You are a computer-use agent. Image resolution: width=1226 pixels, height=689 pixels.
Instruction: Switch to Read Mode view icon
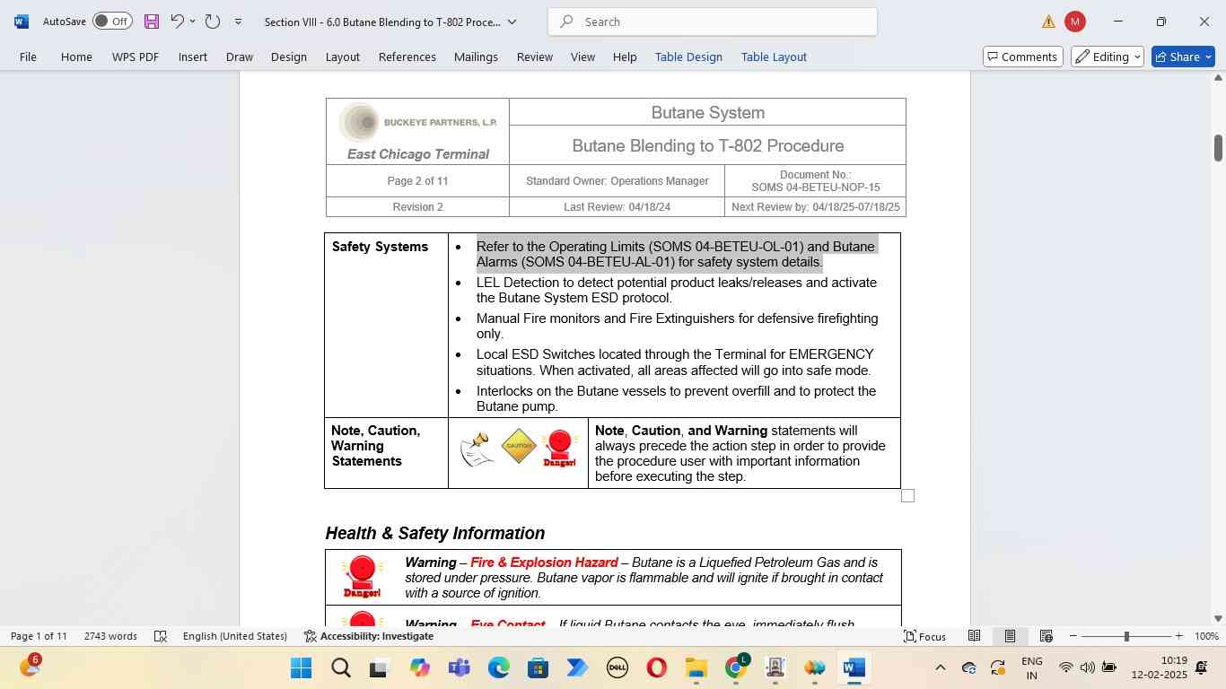(974, 636)
